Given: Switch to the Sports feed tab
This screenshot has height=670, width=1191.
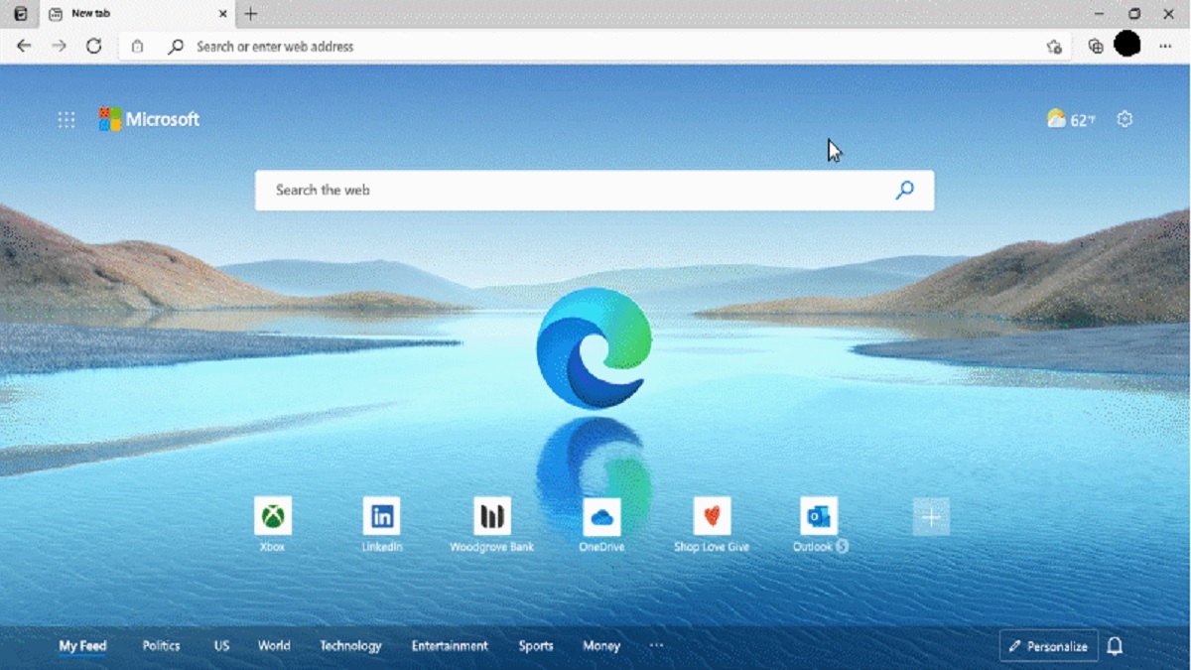Looking at the screenshot, I should coord(536,646).
